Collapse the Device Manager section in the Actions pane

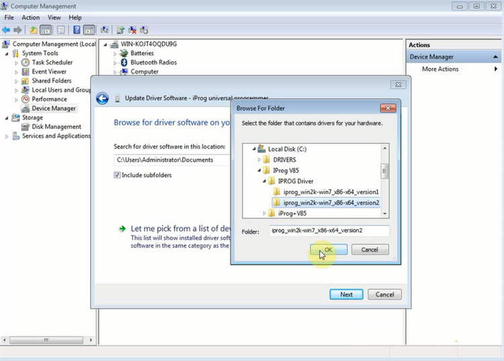(x=495, y=57)
